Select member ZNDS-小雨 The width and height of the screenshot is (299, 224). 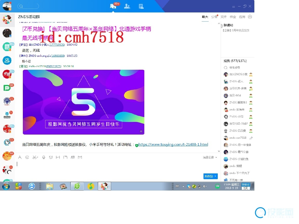point(238,117)
